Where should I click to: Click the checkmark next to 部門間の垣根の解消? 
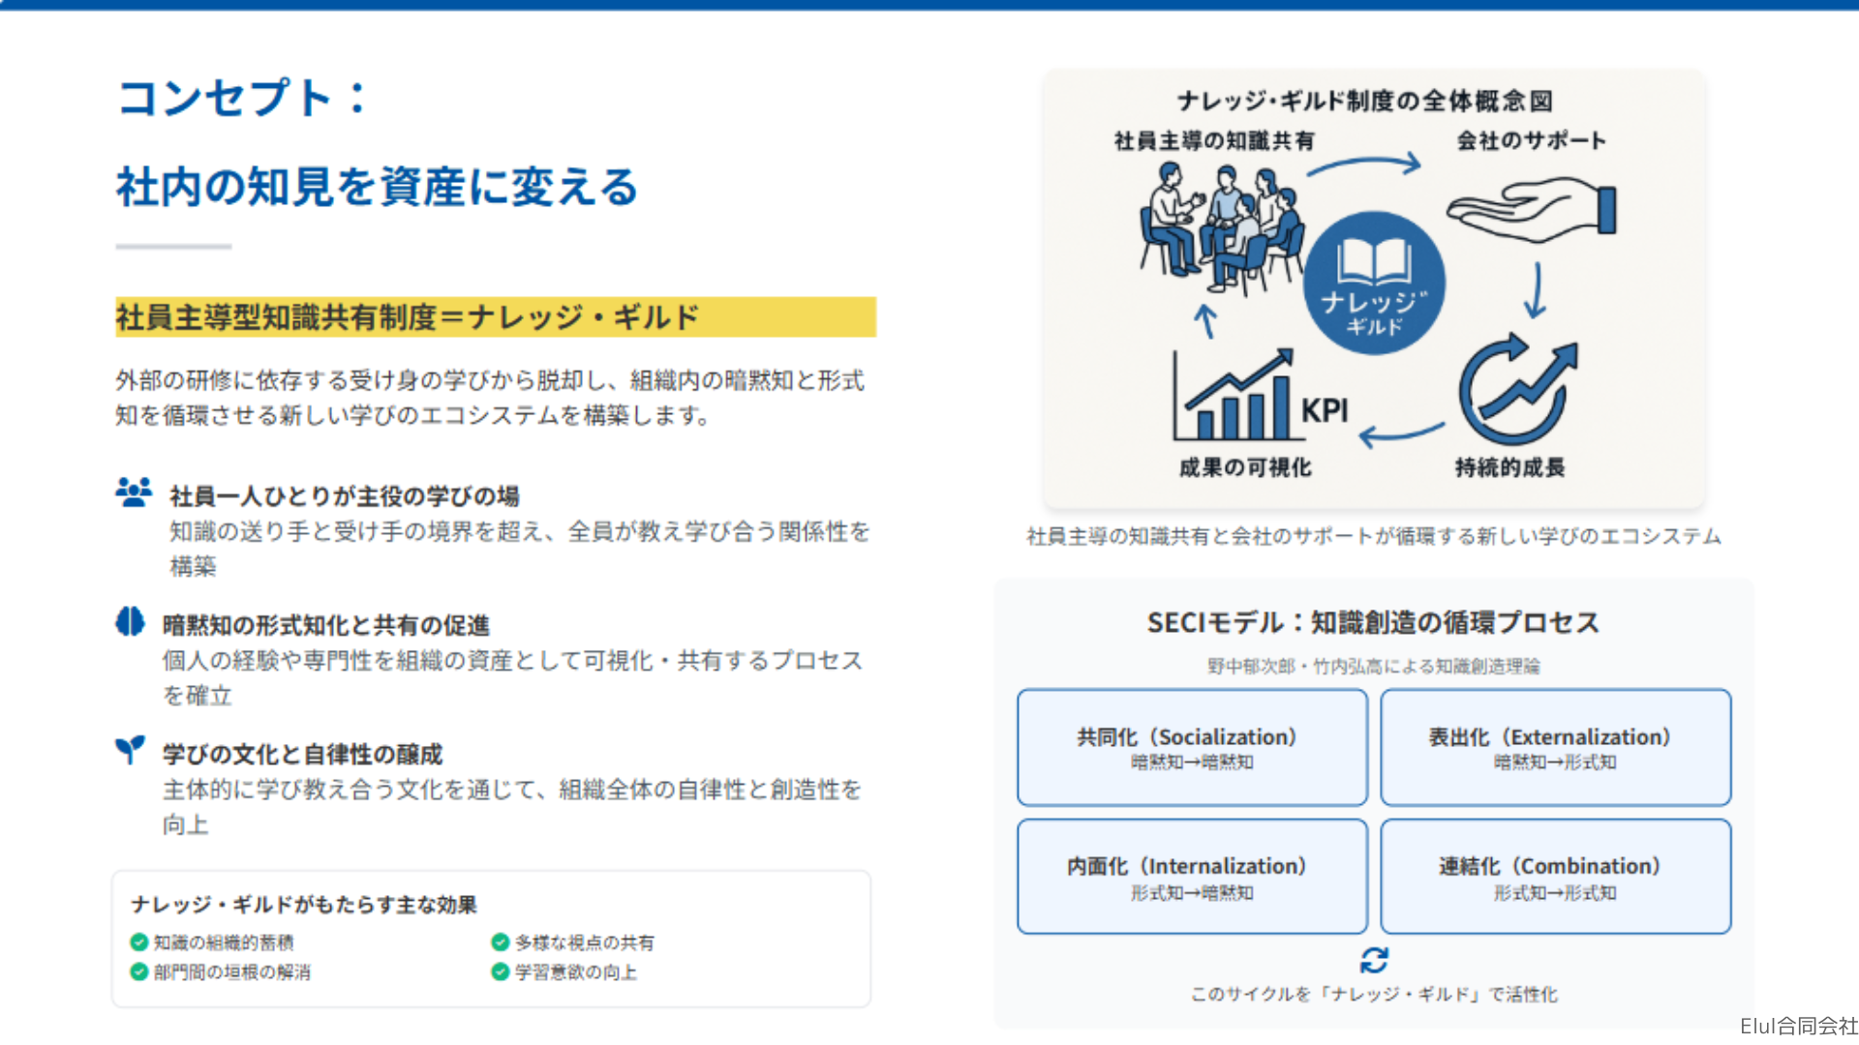(x=139, y=971)
